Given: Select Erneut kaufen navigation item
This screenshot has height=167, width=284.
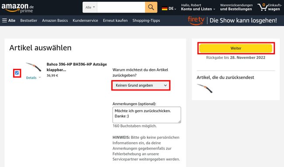Looking at the screenshot, I should (115, 20).
